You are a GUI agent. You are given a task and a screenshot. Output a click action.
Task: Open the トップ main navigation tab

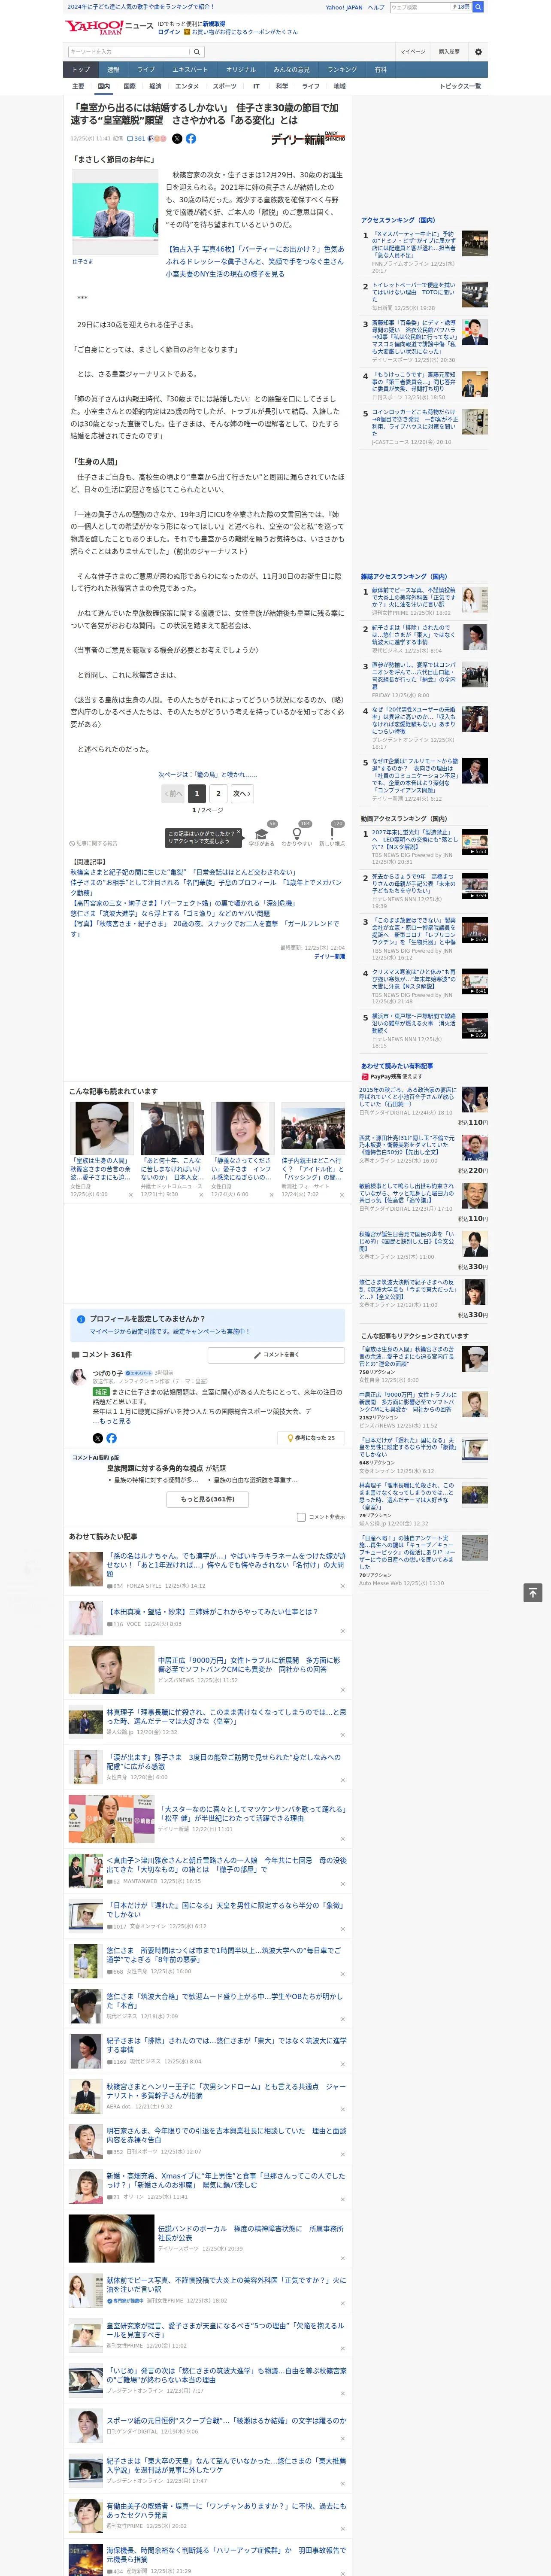click(81, 70)
